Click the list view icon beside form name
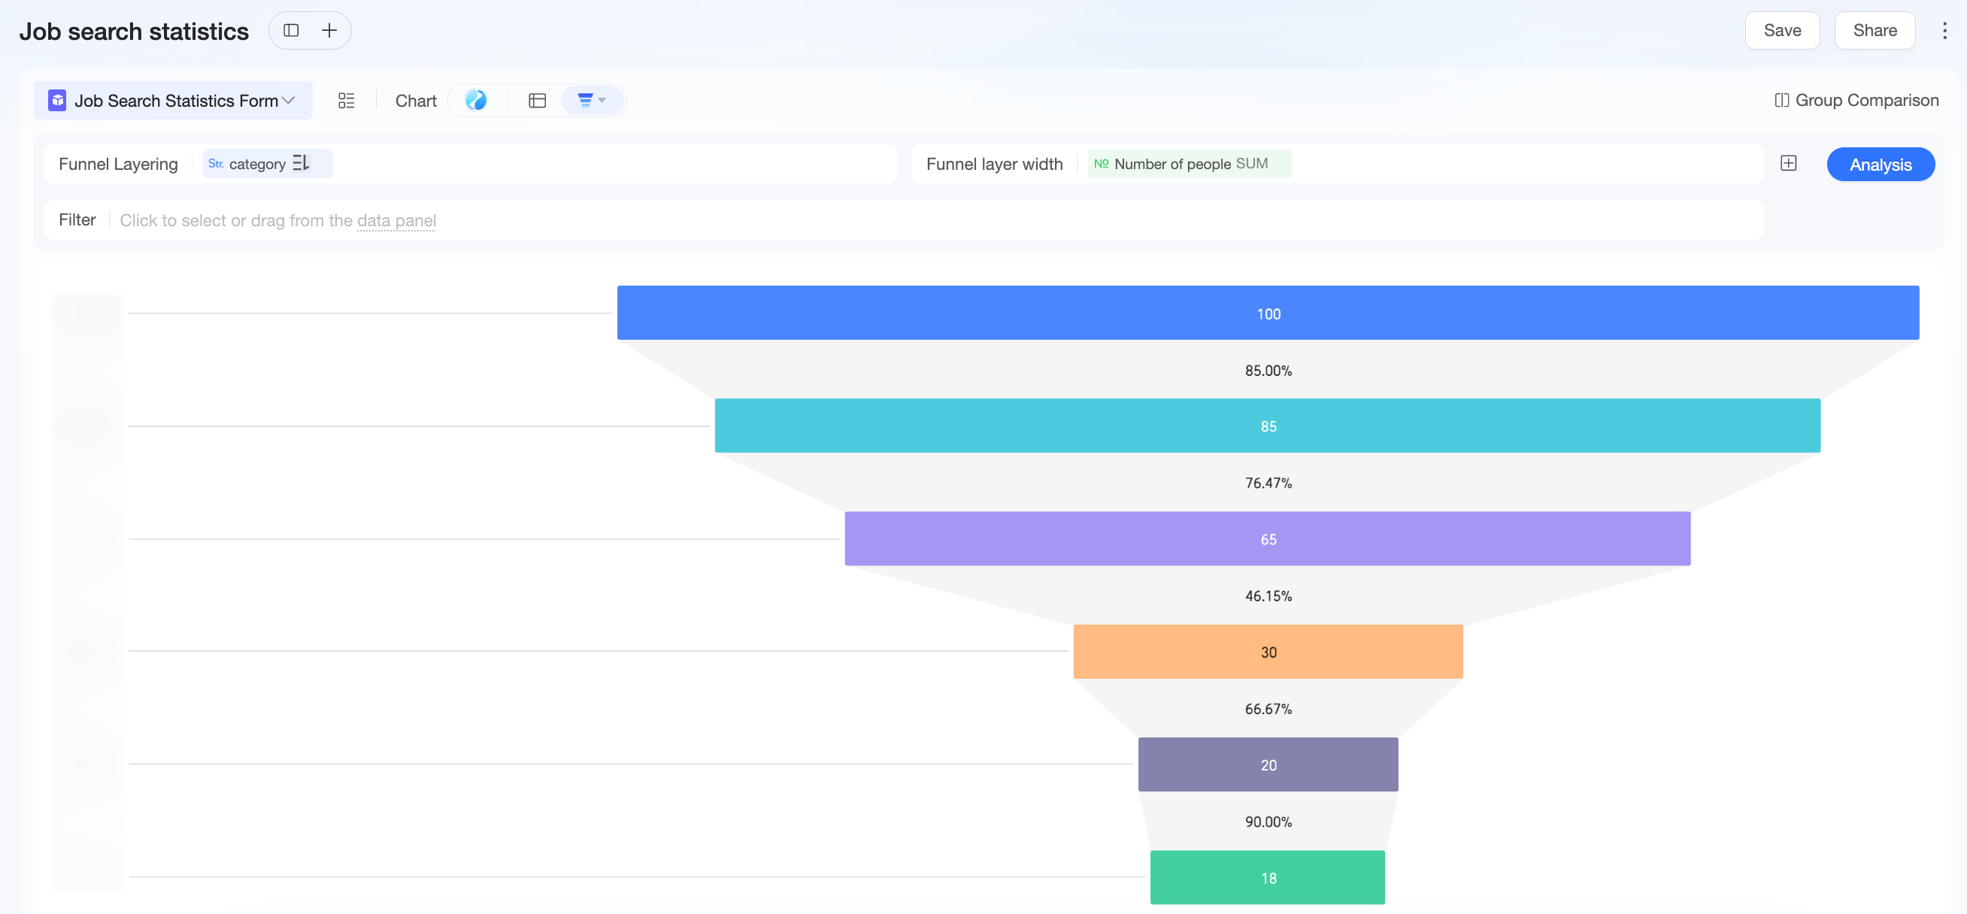1967x914 pixels. point(347,101)
